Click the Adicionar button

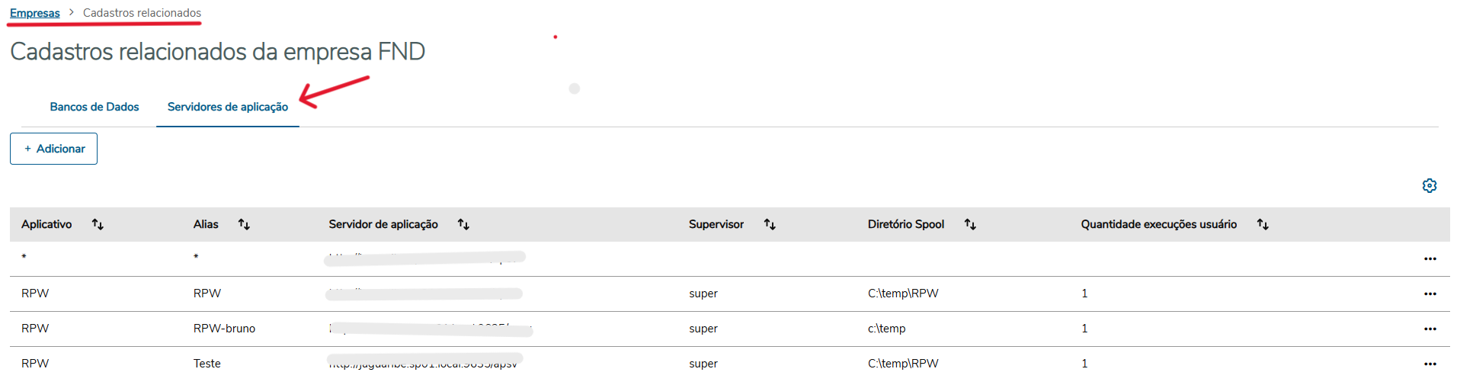[53, 149]
